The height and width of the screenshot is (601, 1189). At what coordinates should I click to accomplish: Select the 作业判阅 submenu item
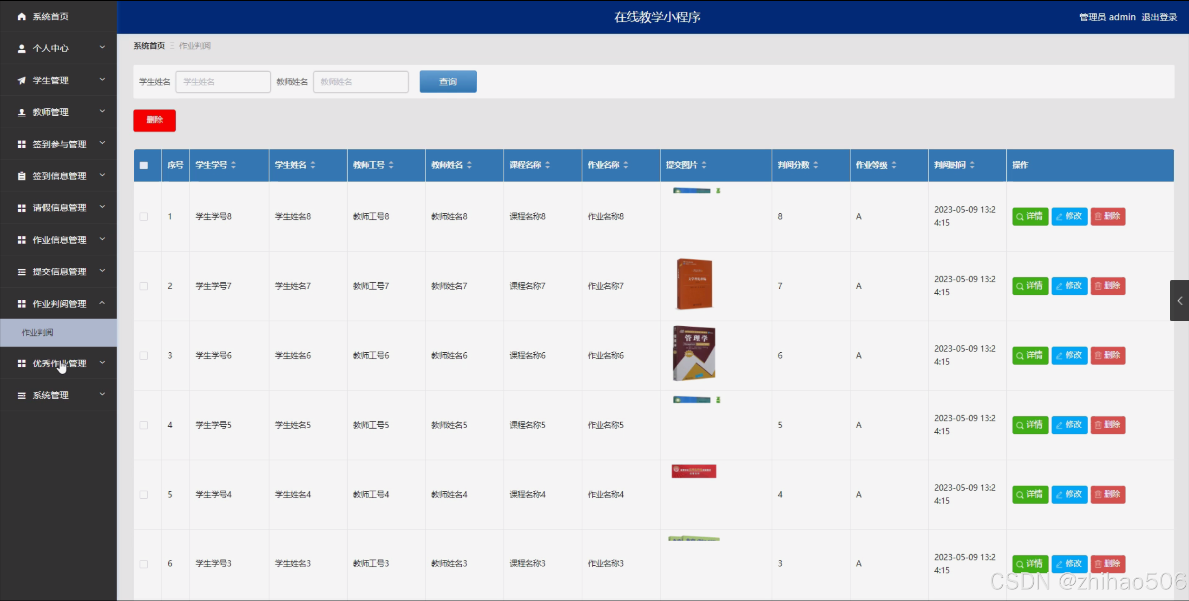click(38, 332)
